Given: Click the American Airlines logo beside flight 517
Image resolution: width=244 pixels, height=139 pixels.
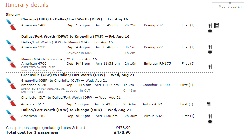Looking at the screenshot, I should pos(11,101).
